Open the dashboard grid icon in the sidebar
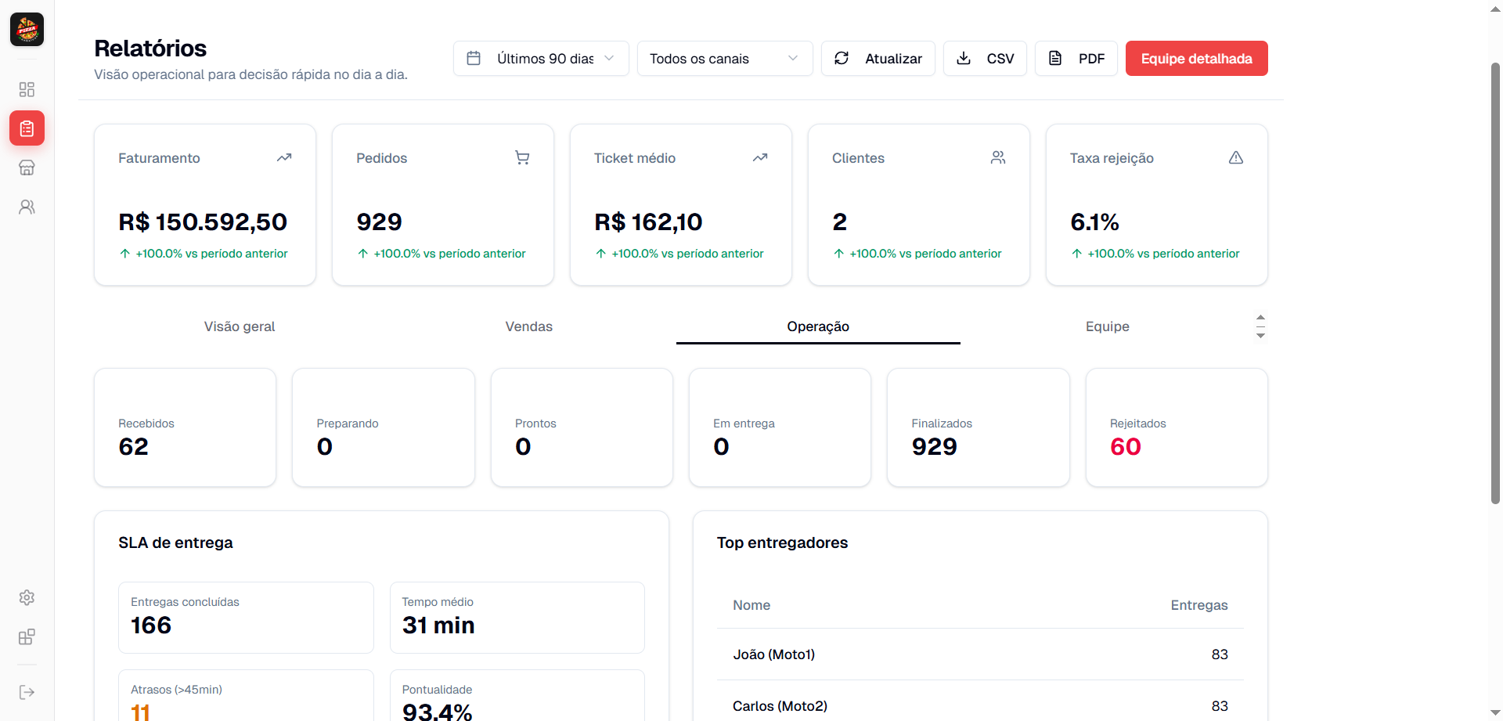This screenshot has width=1503, height=721. tap(27, 89)
